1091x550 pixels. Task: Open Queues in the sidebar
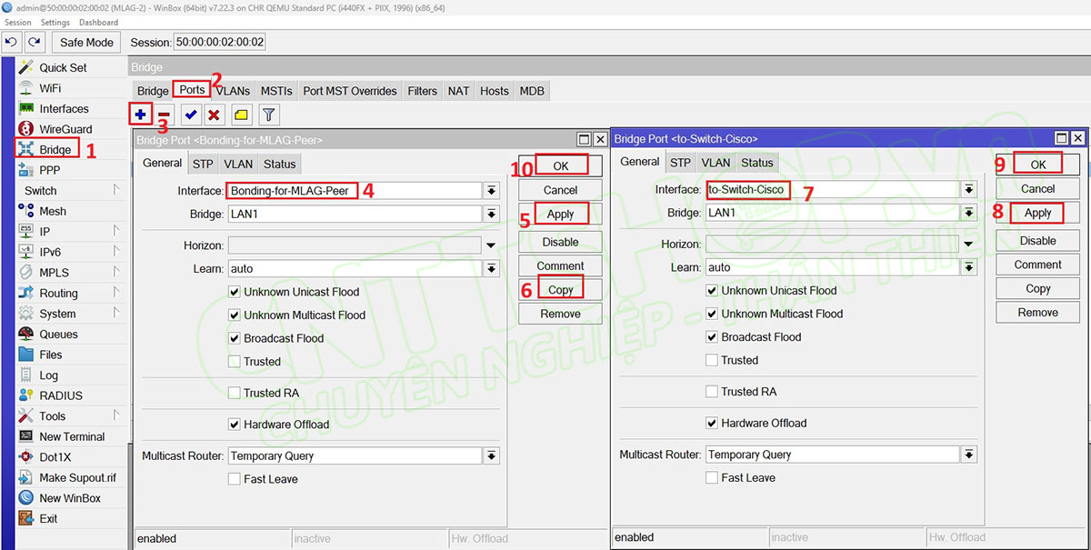click(58, 334)
